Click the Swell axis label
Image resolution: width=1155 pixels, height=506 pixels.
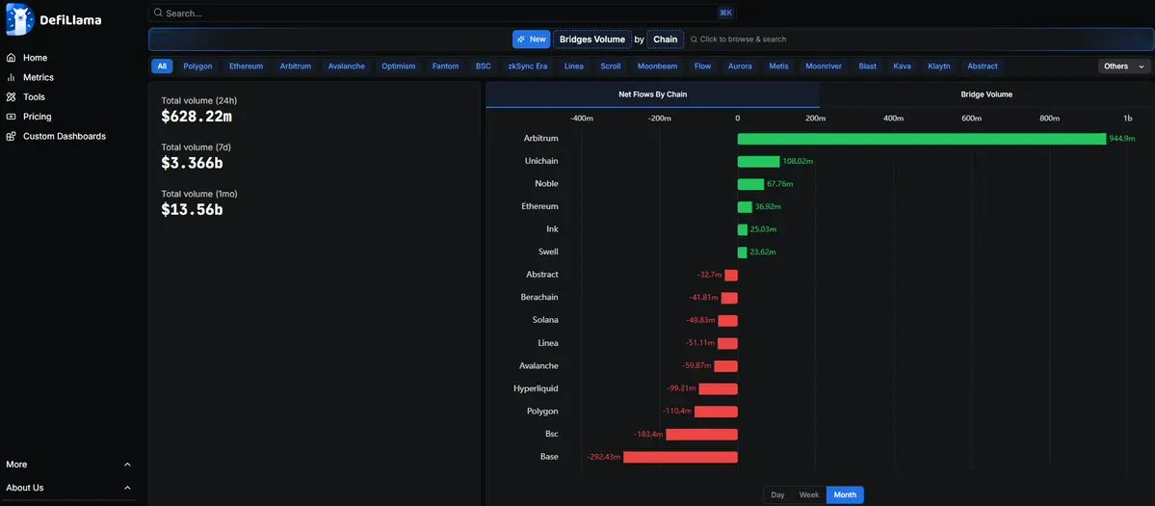tap(548, 252)
